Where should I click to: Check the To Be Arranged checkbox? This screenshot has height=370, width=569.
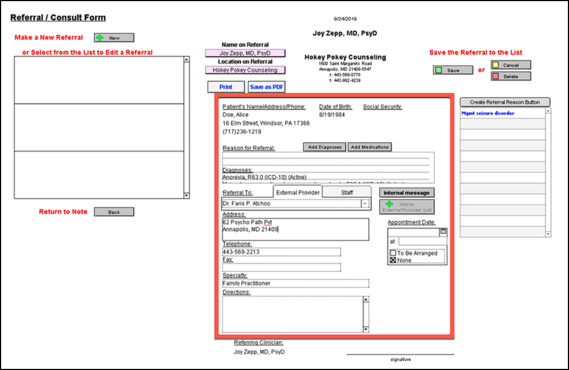(x=393, y=253)
